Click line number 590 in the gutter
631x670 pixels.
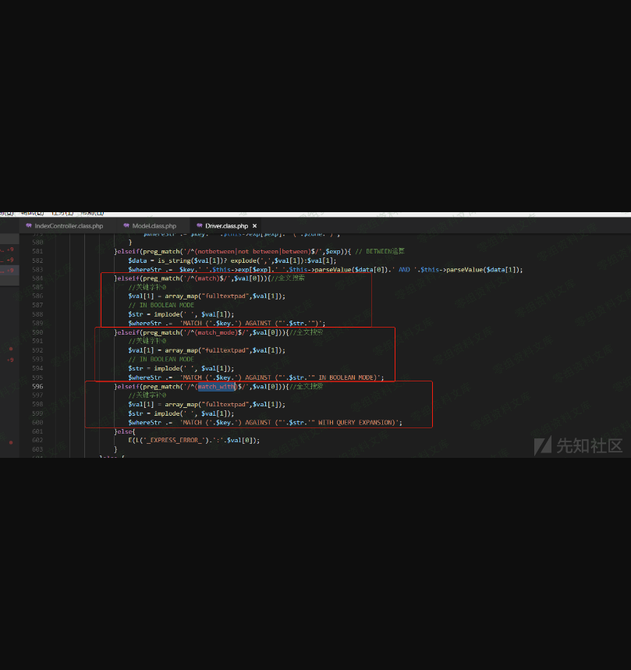click(x=37, y=332)
